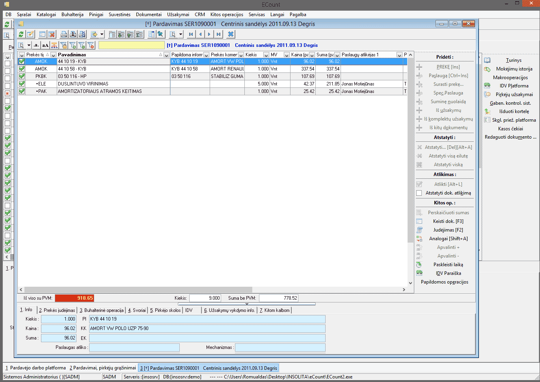Open the export icon dropdown arrow
Screen dimensions: 540x382
coord(102,34)
